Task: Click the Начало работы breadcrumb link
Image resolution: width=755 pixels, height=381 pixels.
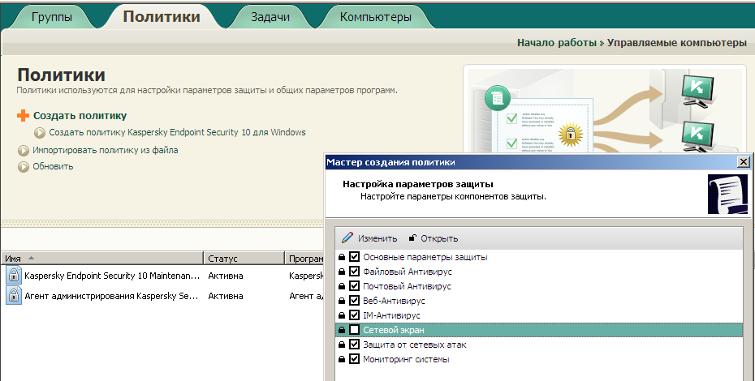Action: click(557, 43)
